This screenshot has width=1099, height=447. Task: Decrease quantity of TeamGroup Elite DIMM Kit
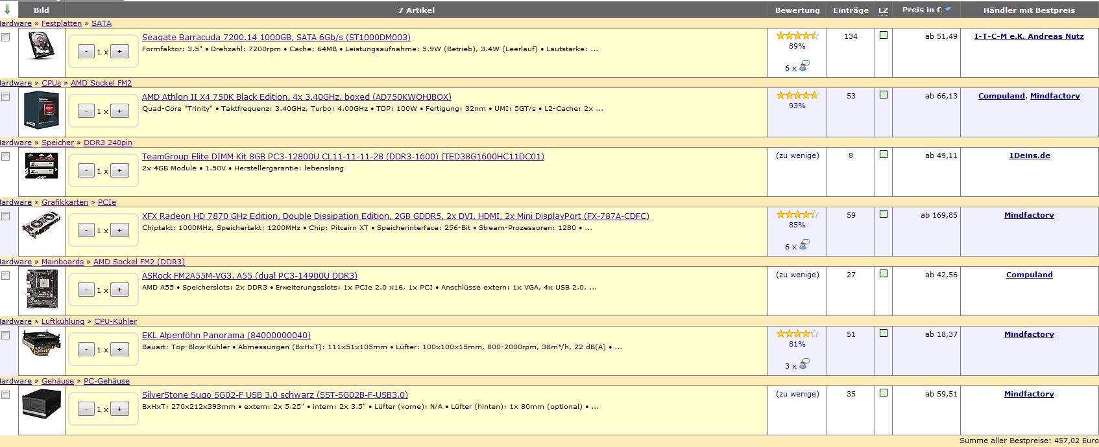86,171
